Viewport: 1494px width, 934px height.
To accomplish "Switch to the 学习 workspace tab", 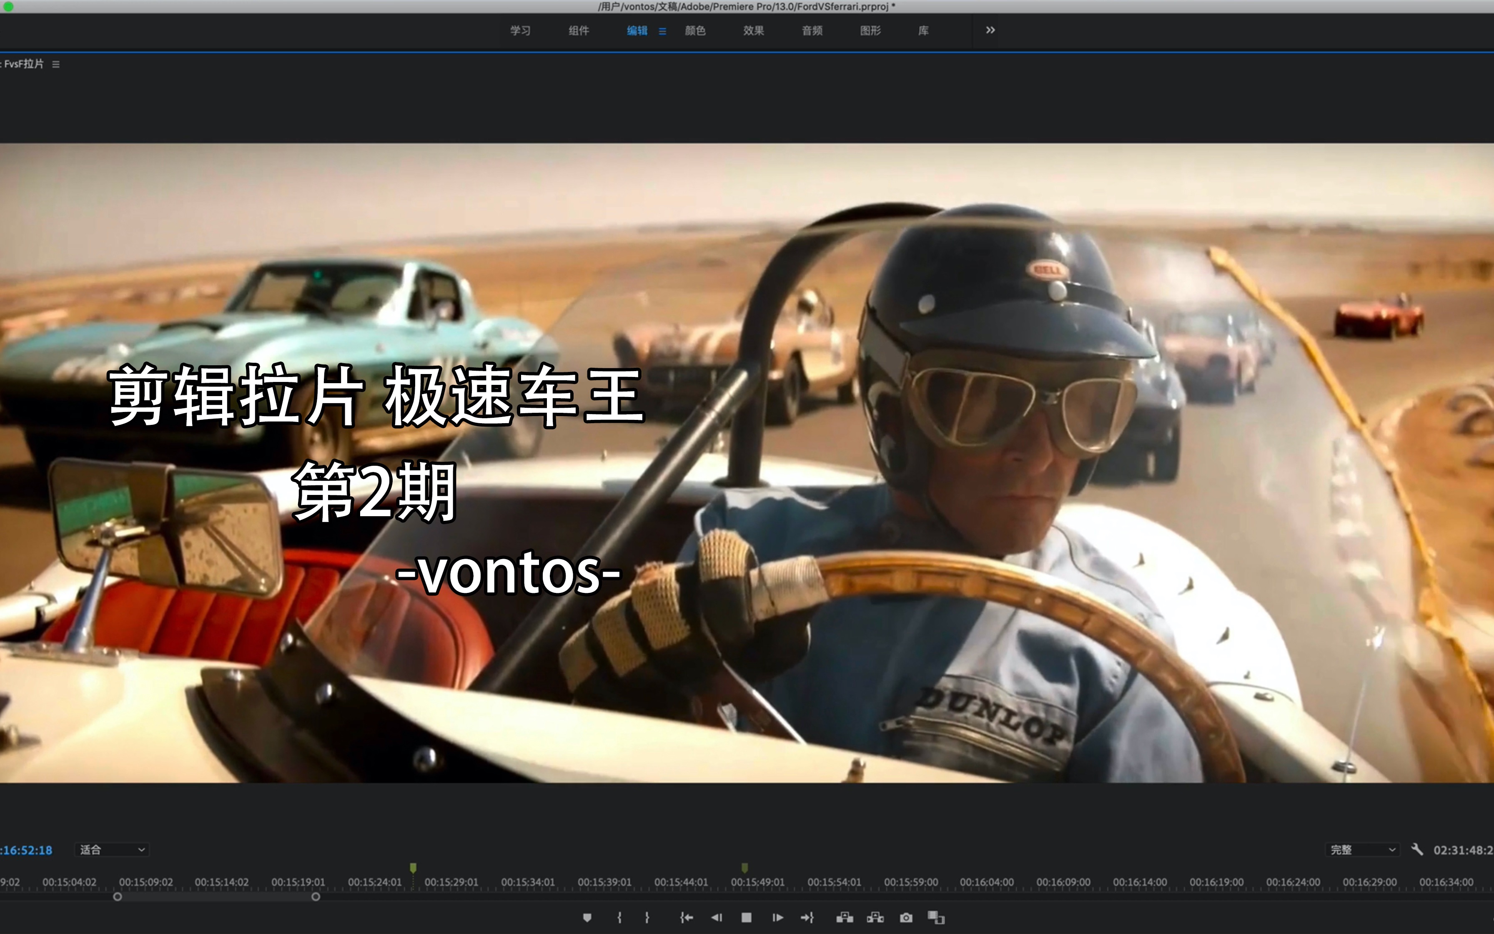I will click(x=520, y=30).
